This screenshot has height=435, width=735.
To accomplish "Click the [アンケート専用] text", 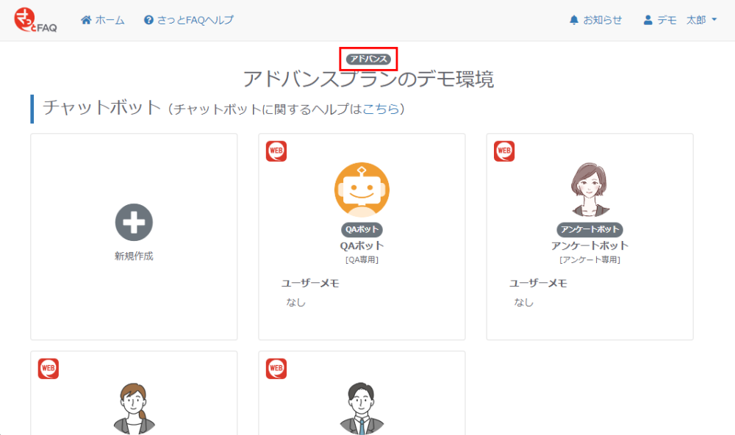I will (589, 259).
